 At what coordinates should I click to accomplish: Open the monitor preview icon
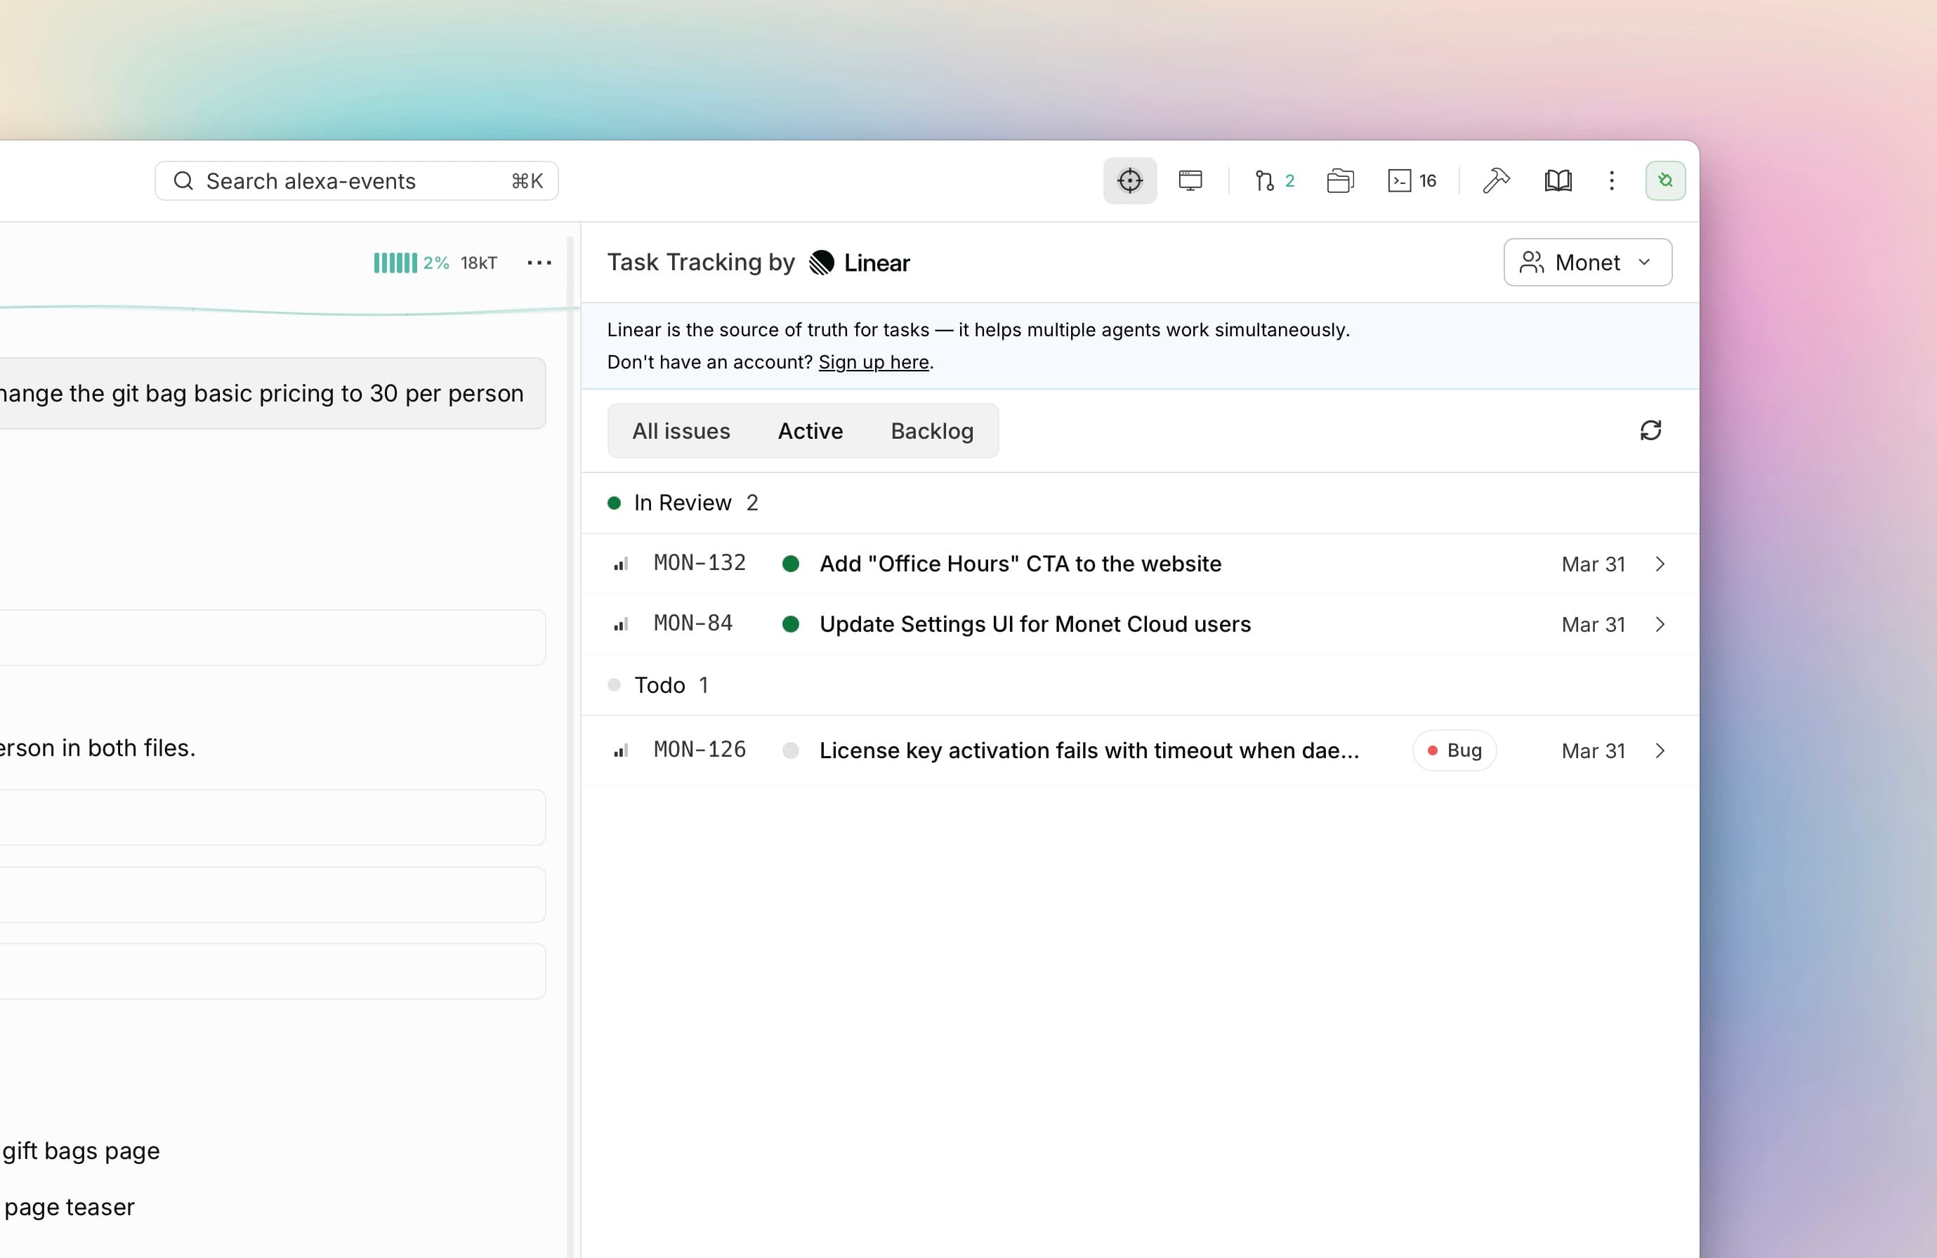coord(1190,180)
